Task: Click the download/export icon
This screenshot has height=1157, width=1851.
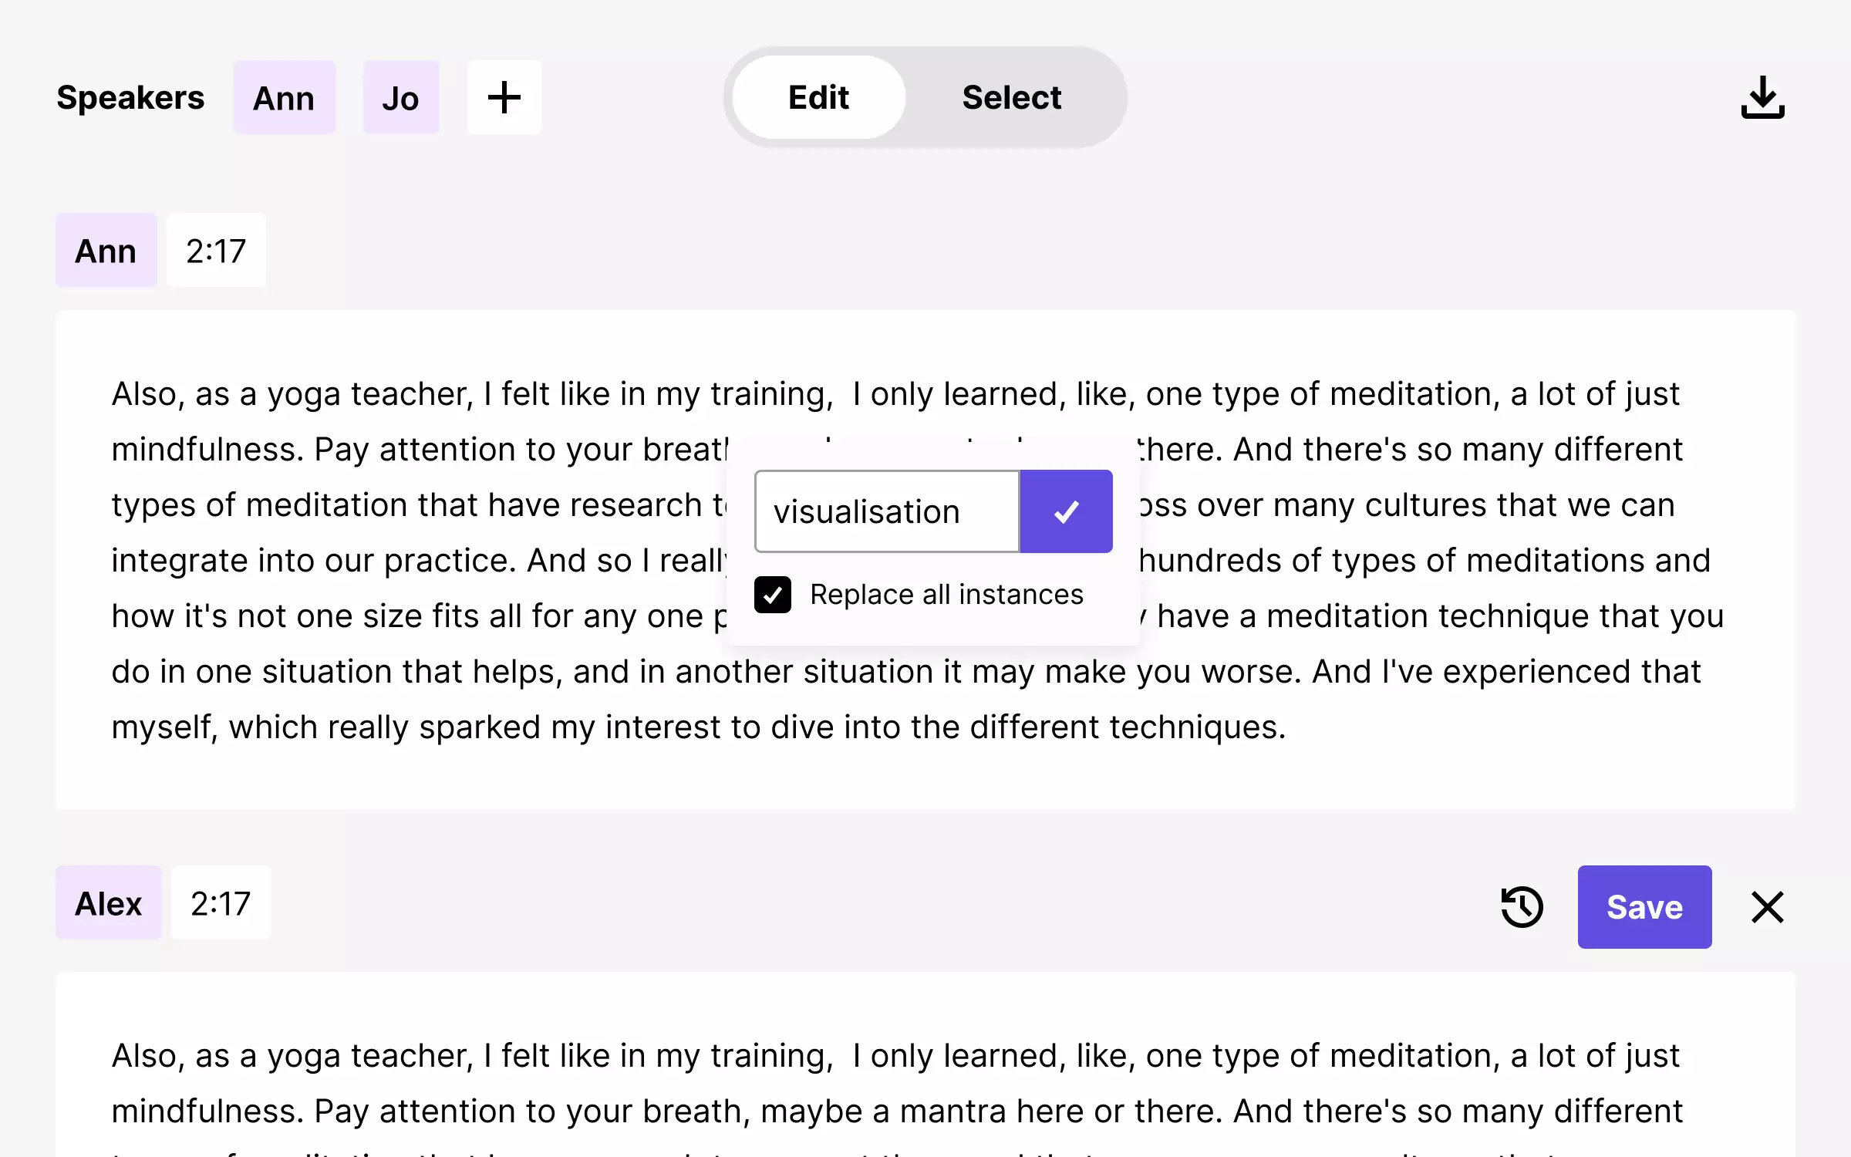Action: 1762,96
